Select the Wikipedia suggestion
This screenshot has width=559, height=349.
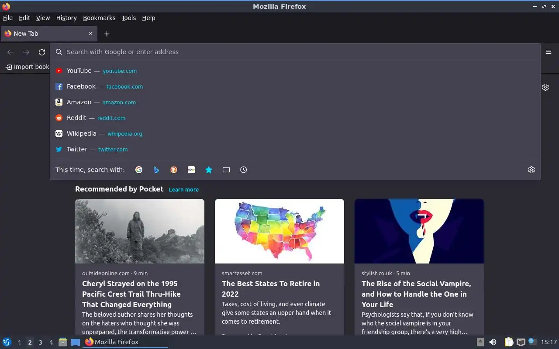click(295, 133)
